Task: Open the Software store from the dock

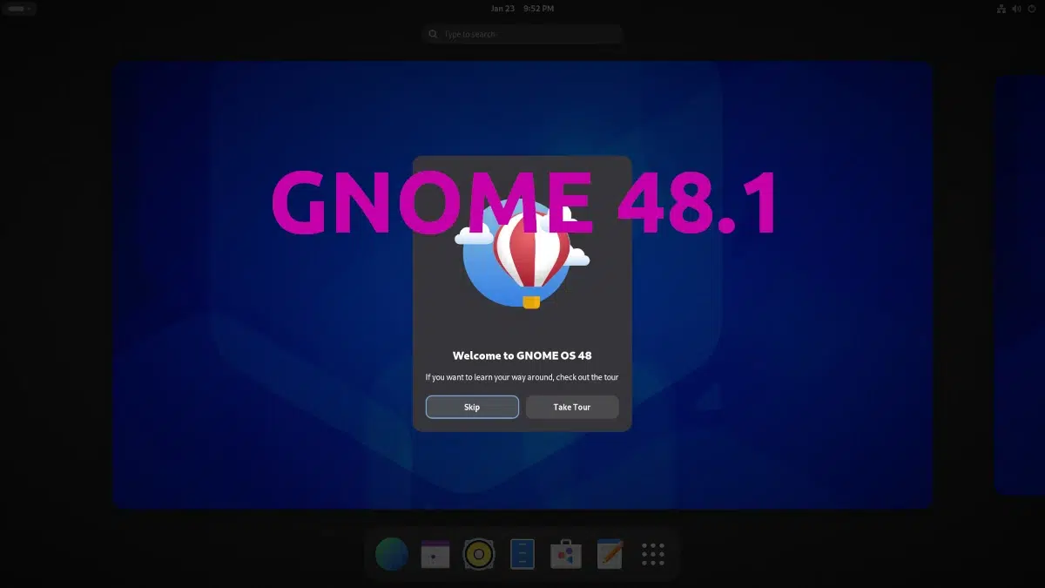Action: pyautogui.click(x=566, y=554)
